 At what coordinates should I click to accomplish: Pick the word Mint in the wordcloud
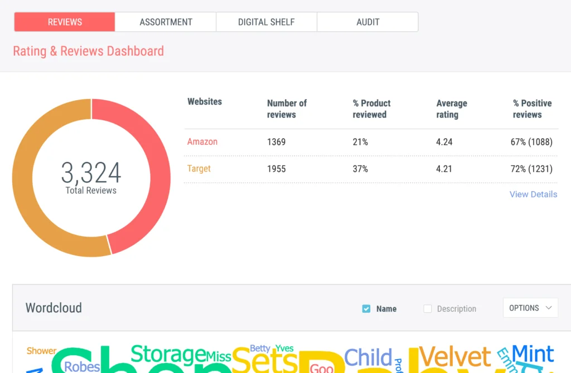533,354
